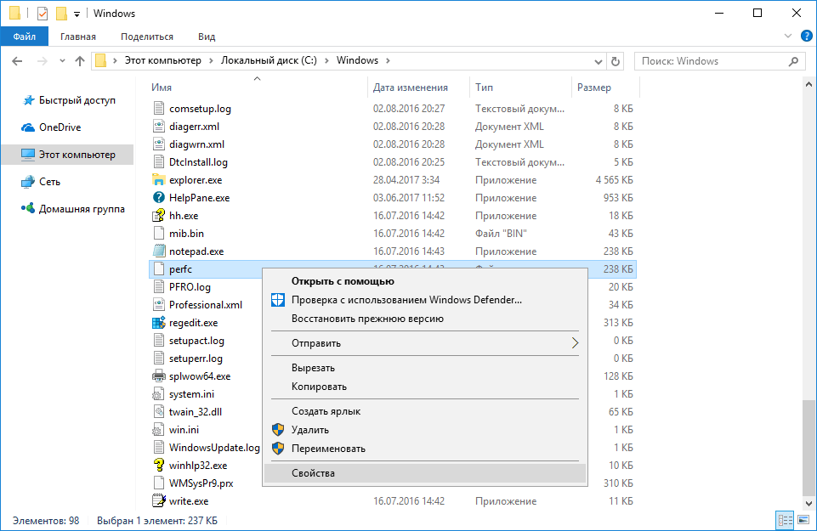Expand path chevron after Этот компьютер
The width and height of the screenshot is (817, 531).
pos(211,60)
